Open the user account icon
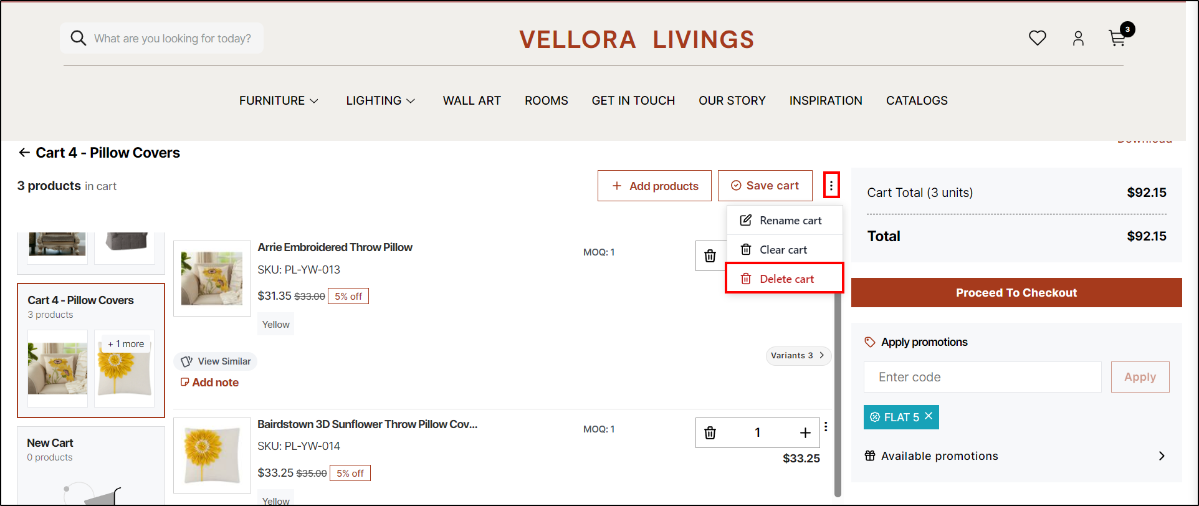Viewport: 1199px width, 506px height. 1078,39
